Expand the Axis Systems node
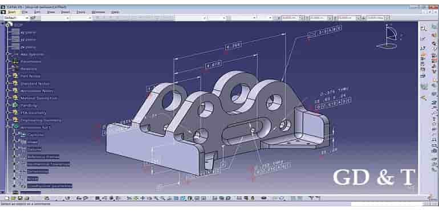The image size is (439, 211). [x=8, y=54]
